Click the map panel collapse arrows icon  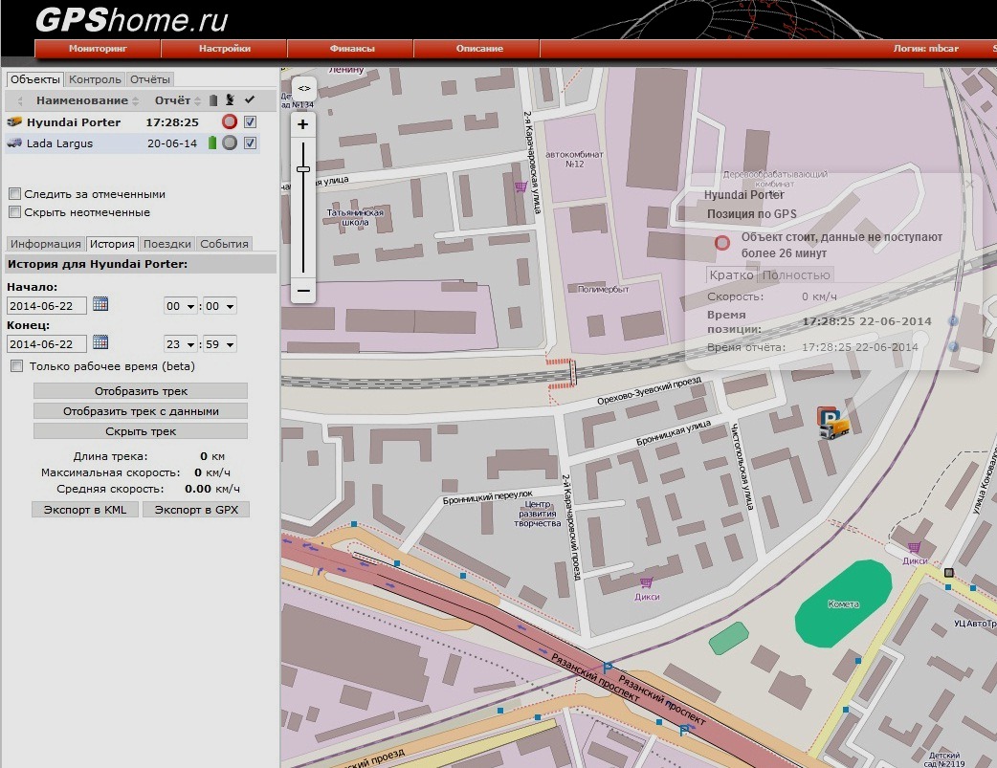[x=303, y=88]
